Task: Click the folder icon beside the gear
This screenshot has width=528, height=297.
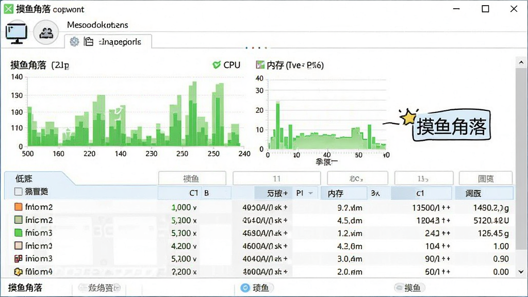Action: pos(89,41)
